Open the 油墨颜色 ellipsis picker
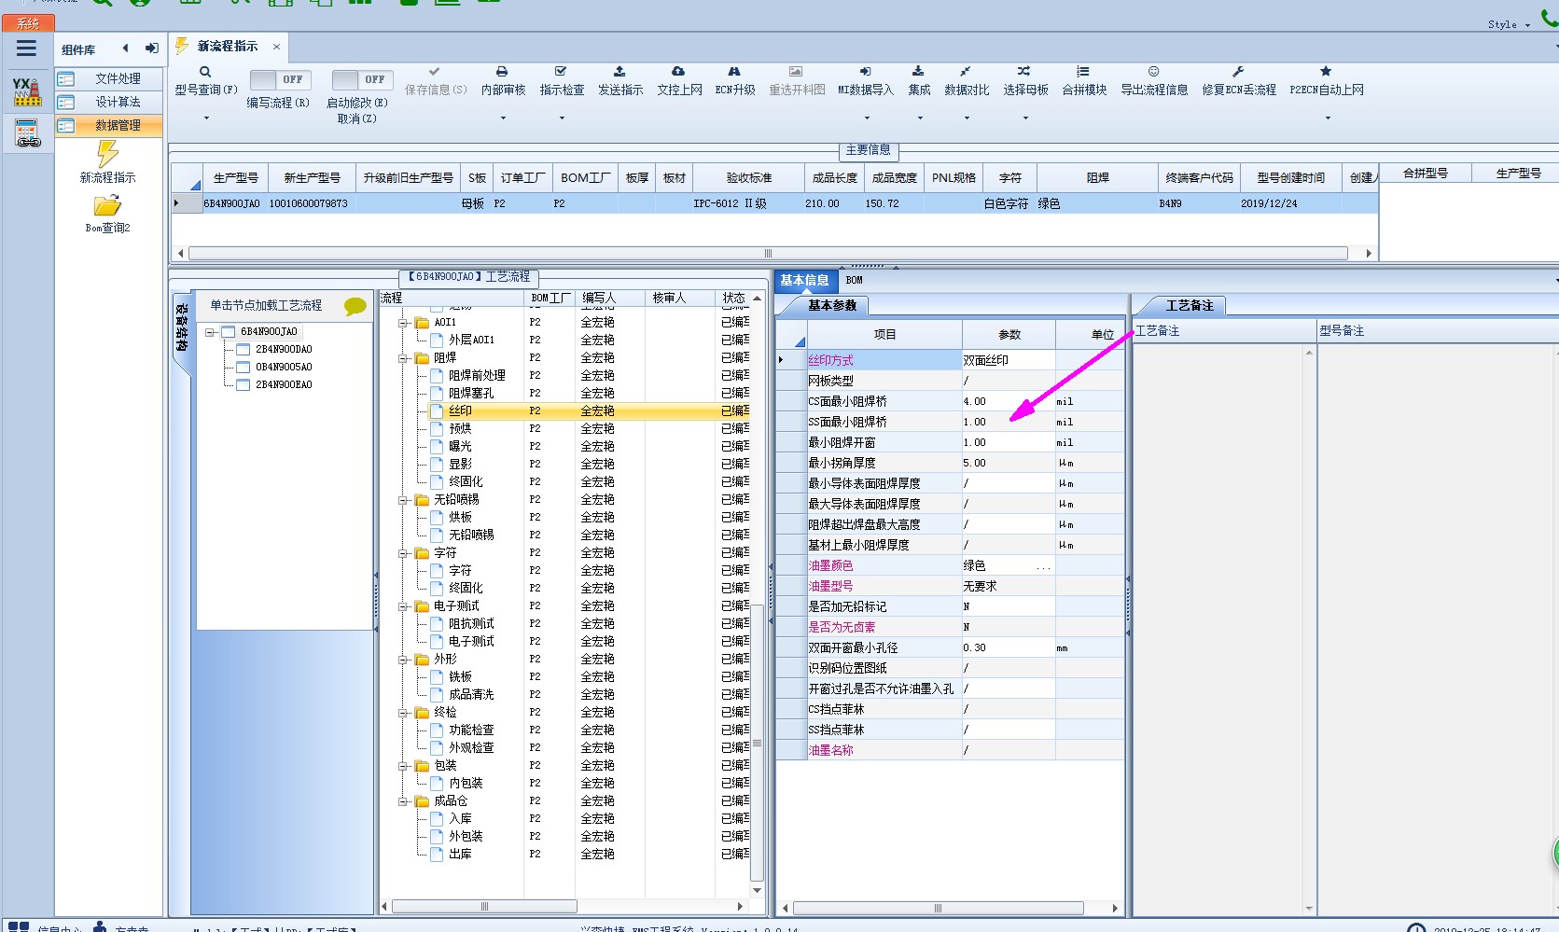 coord(1043,565)
